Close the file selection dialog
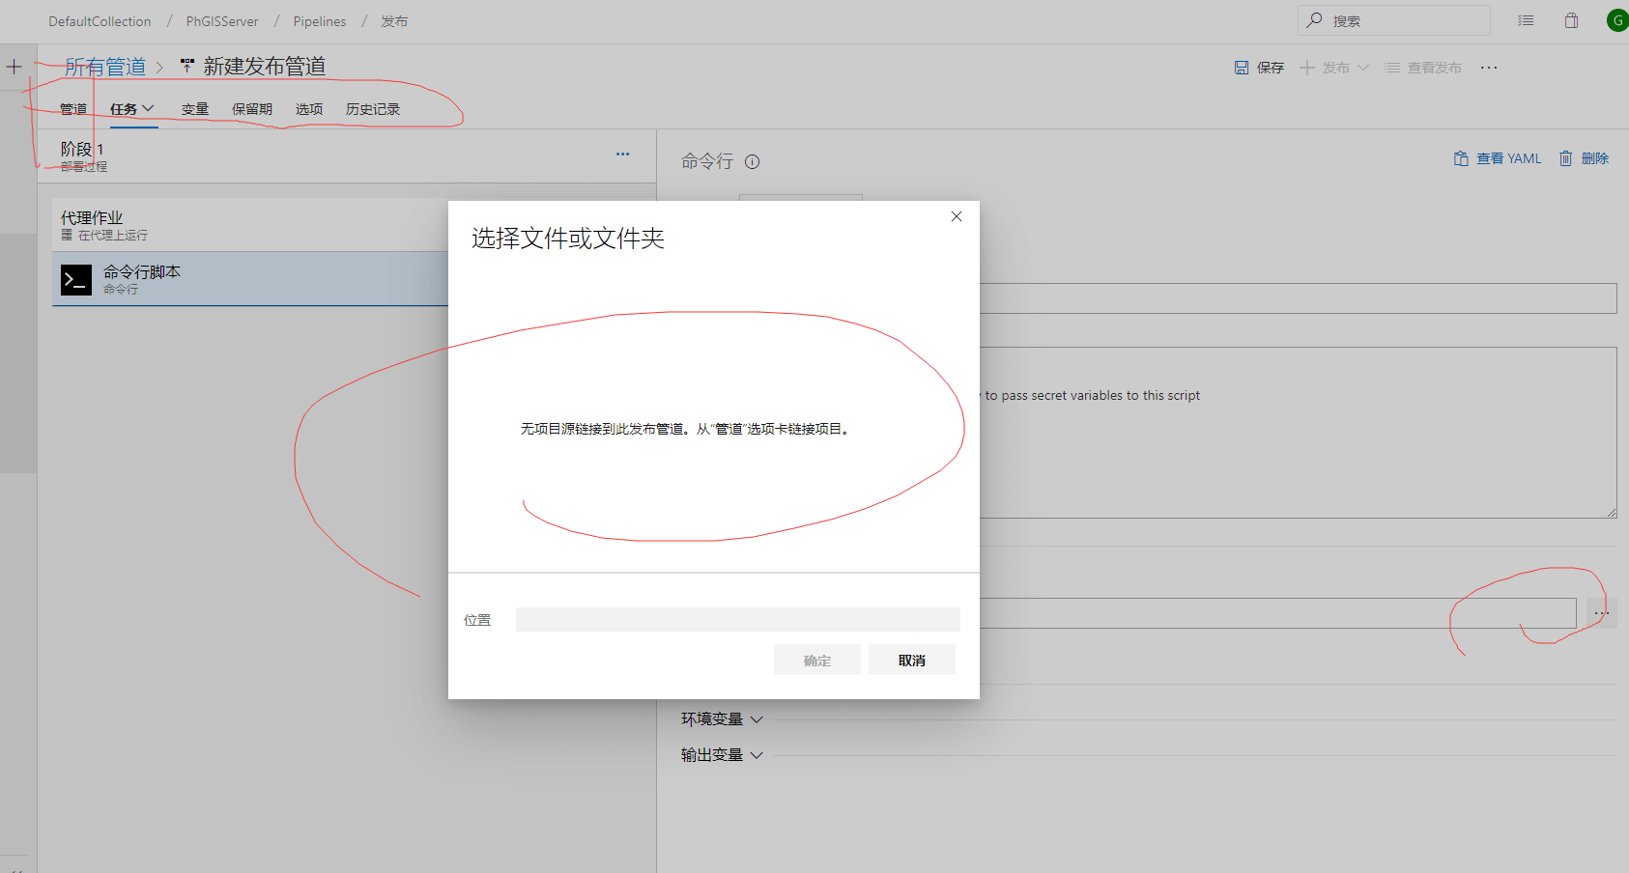This screenshot has height=873, width=1629. pos(956,216)
